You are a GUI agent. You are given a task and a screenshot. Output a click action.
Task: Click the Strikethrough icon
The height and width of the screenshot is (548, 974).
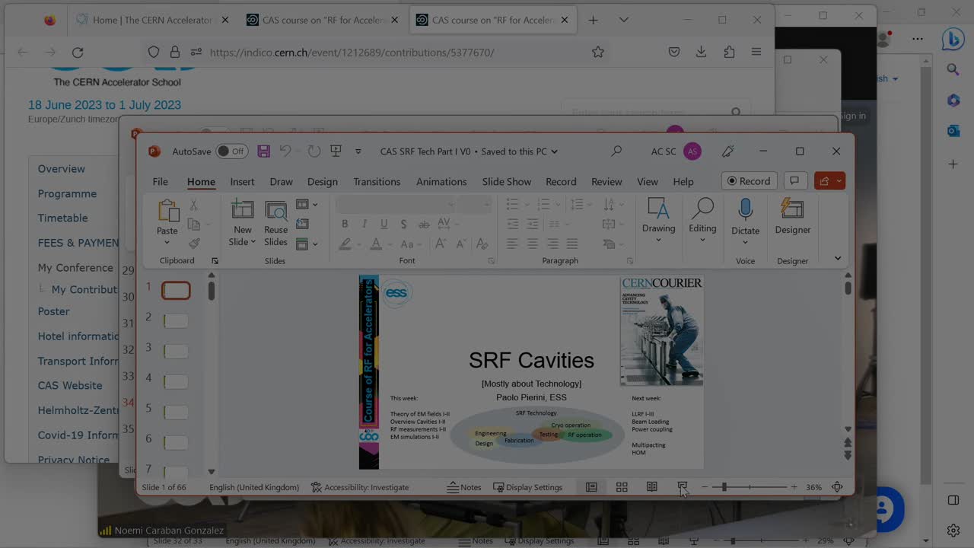coord(424,224)
